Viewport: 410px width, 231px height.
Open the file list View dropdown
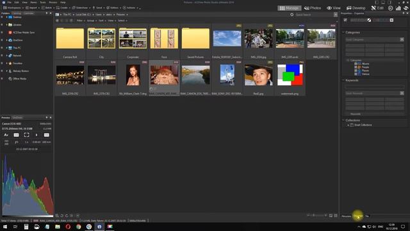[x=111, y=21]
